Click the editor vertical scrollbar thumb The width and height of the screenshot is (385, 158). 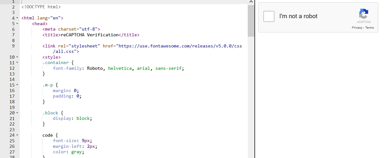point(251,21)
